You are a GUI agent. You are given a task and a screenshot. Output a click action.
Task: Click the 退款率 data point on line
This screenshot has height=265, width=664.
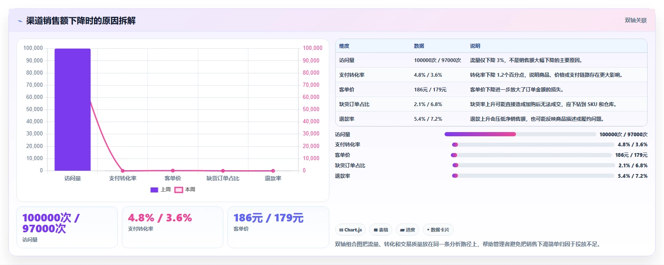pos(273,171)
